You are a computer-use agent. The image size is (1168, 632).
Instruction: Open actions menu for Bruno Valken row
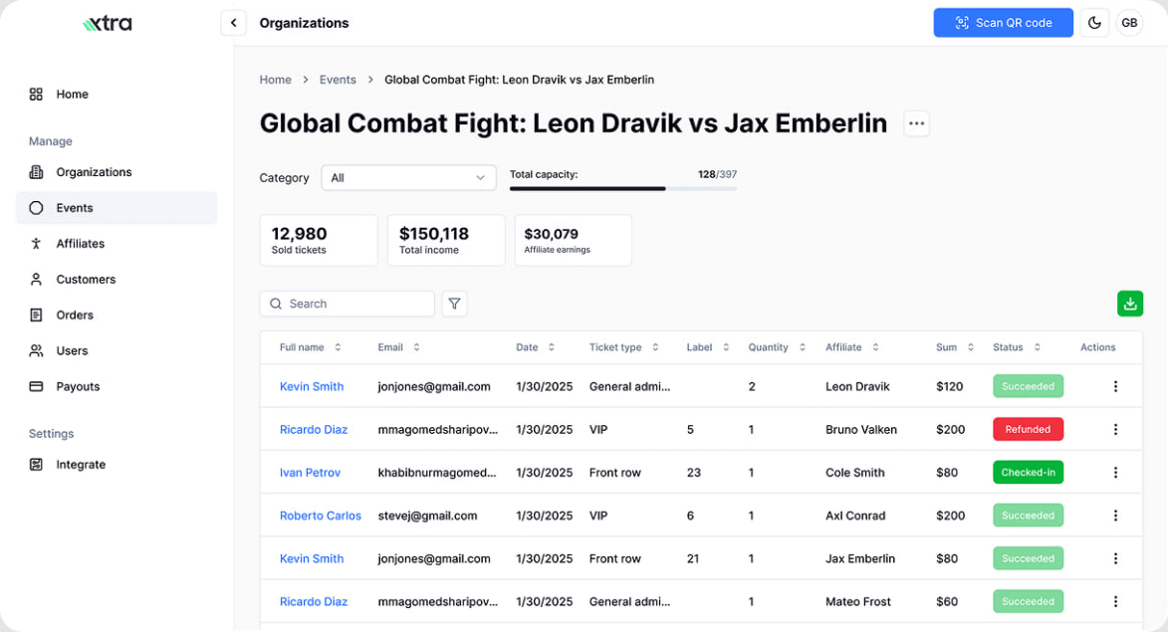[x=1115, y=430]
